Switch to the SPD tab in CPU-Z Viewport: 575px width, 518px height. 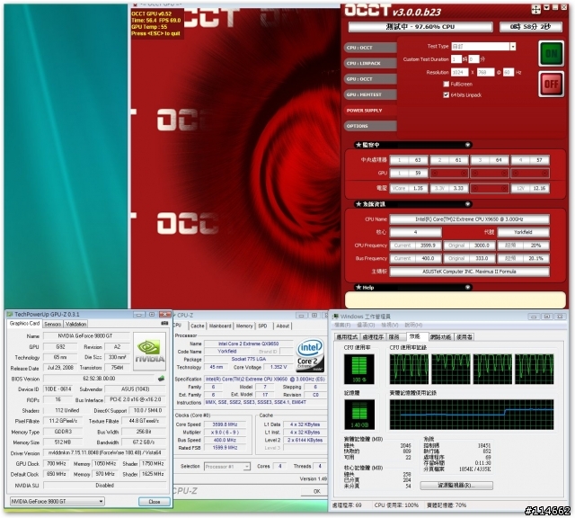point(262,326)
